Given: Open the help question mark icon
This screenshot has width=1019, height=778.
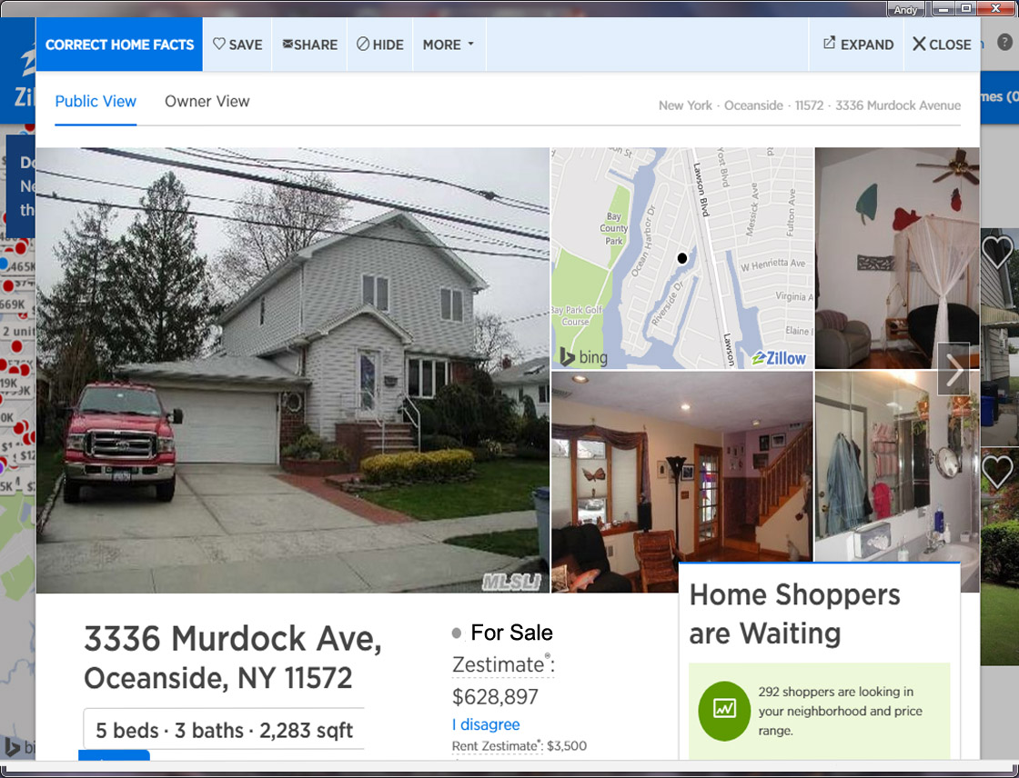Looking at the screenshot, I should (1004, 43).
